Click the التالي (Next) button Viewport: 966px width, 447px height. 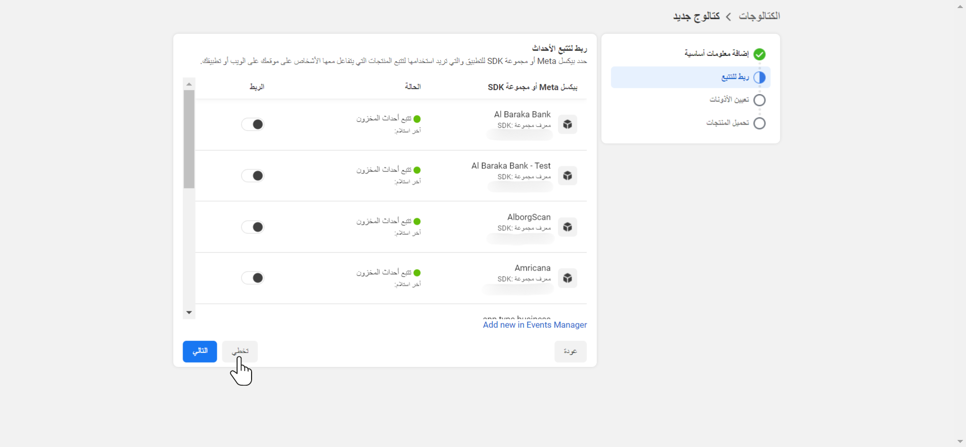[x=200, y=351]
